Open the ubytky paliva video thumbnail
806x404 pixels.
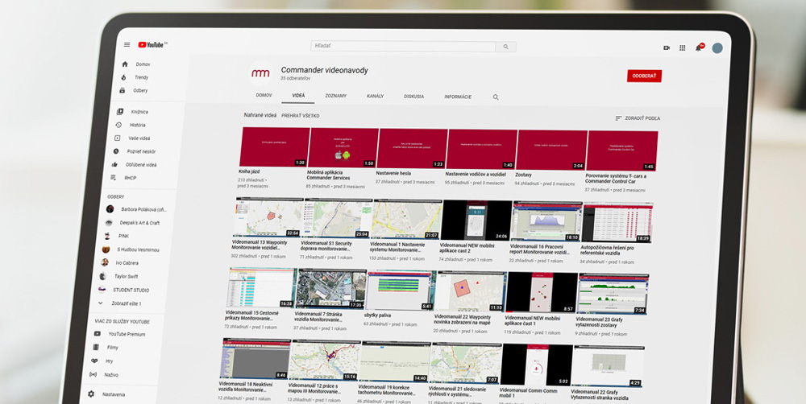tap(401, 290)
